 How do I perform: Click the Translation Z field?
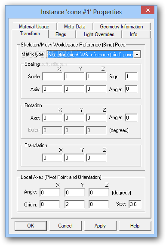coord(96,158)
